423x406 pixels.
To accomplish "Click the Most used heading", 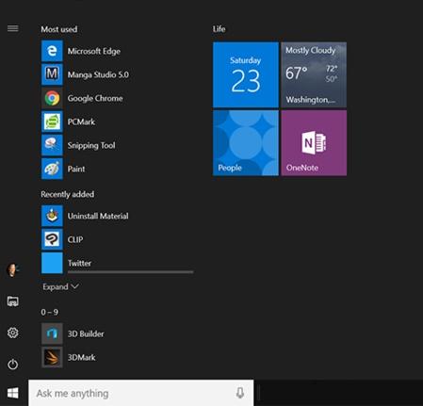I will (59, 29).
